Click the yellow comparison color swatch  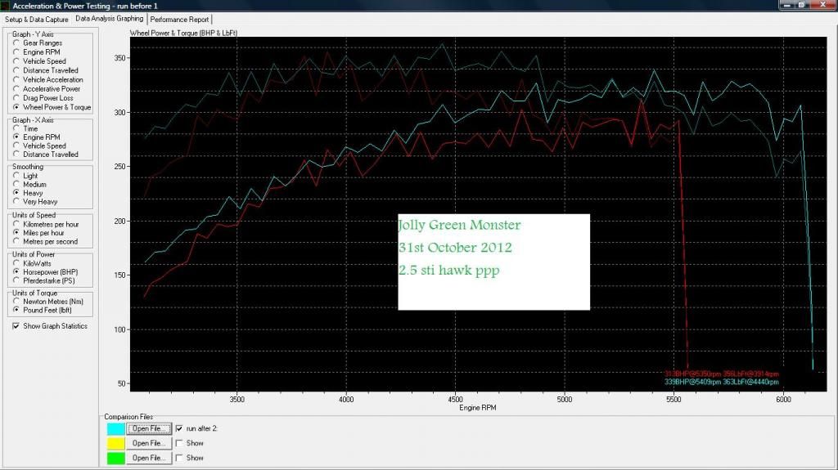tap(115, 443)
